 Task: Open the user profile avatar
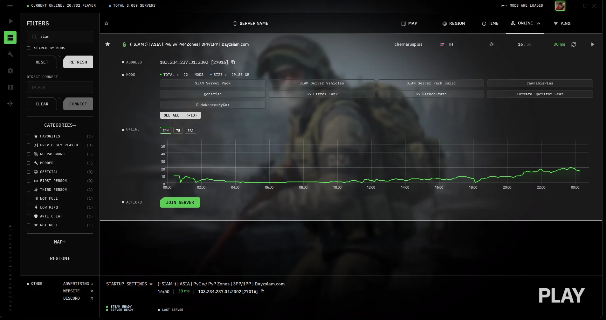tap(560, 6)
